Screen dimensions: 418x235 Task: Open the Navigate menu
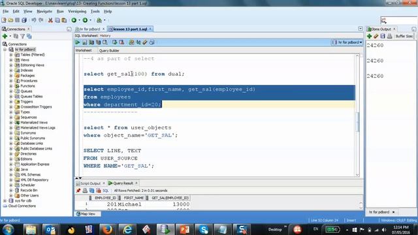point(44,12)
